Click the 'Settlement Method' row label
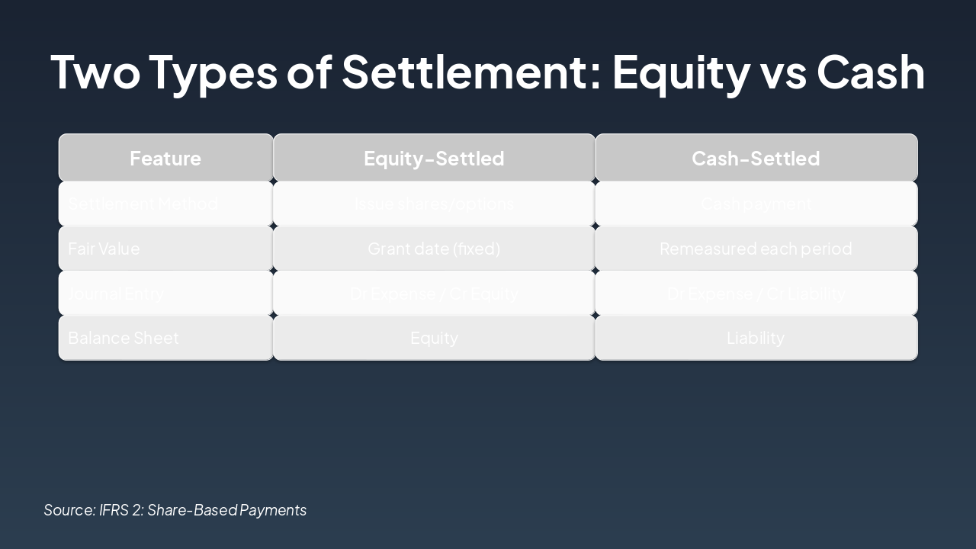The width and height of the screenshot is (976, 549). click(x=143, y=204)
